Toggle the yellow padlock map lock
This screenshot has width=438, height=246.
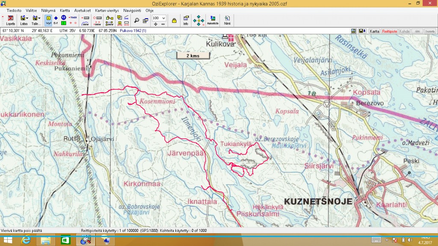pyautogui.click(x=174, y=20)
